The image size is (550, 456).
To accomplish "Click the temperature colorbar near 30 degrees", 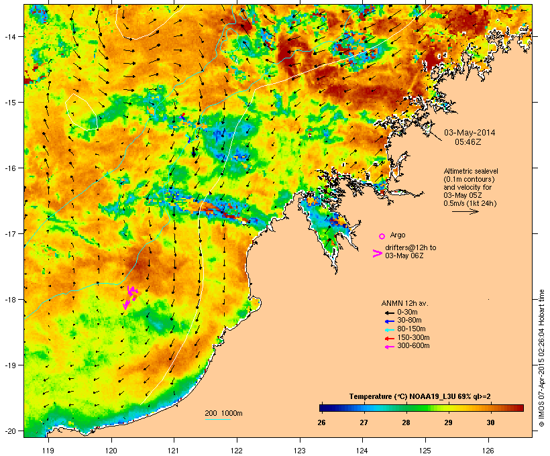I will 490,408.
